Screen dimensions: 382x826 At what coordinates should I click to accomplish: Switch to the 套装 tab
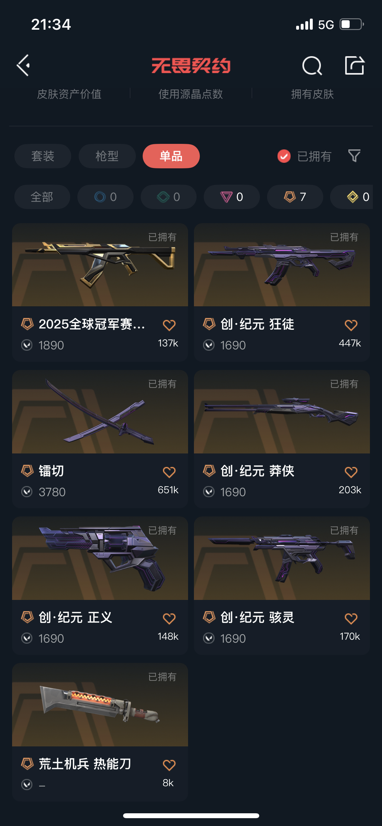click(x=43, y=156)
